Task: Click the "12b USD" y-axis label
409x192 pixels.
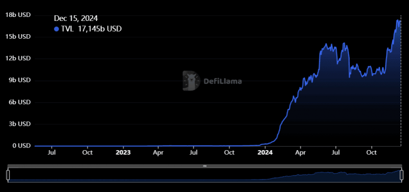Action: (18, 58)
